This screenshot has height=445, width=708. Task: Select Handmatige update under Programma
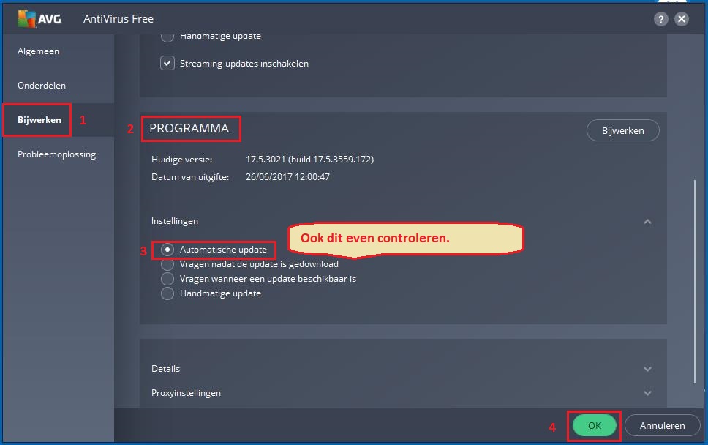tap(167, 293)
